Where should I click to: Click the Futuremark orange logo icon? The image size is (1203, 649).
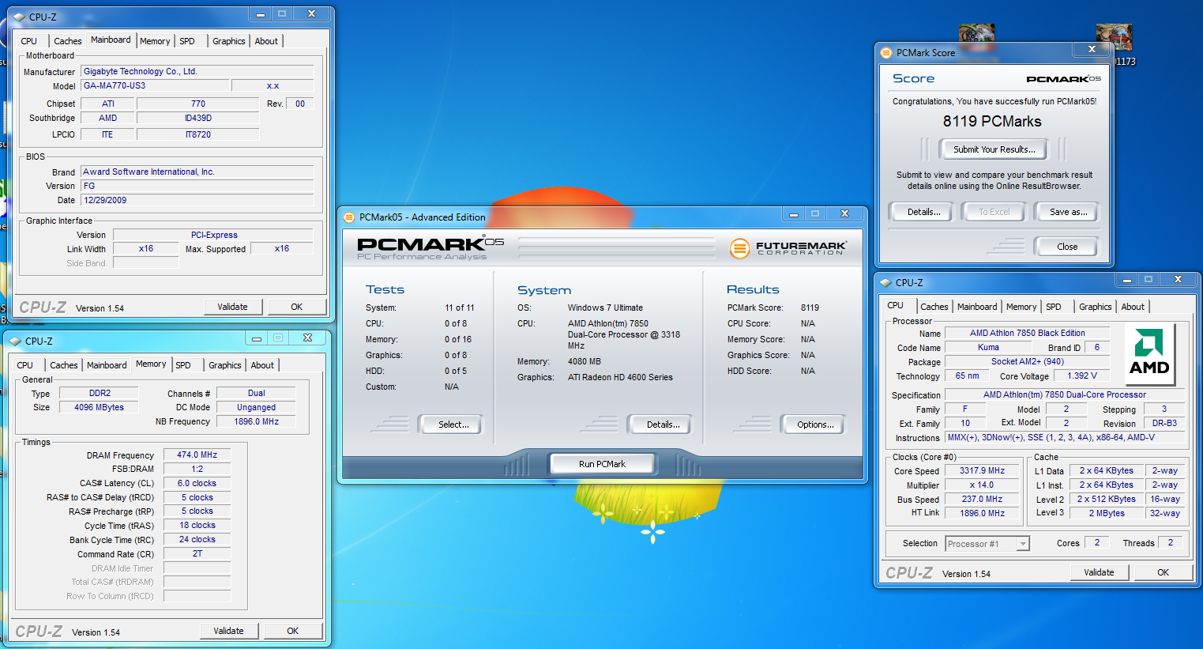point(739,249)
